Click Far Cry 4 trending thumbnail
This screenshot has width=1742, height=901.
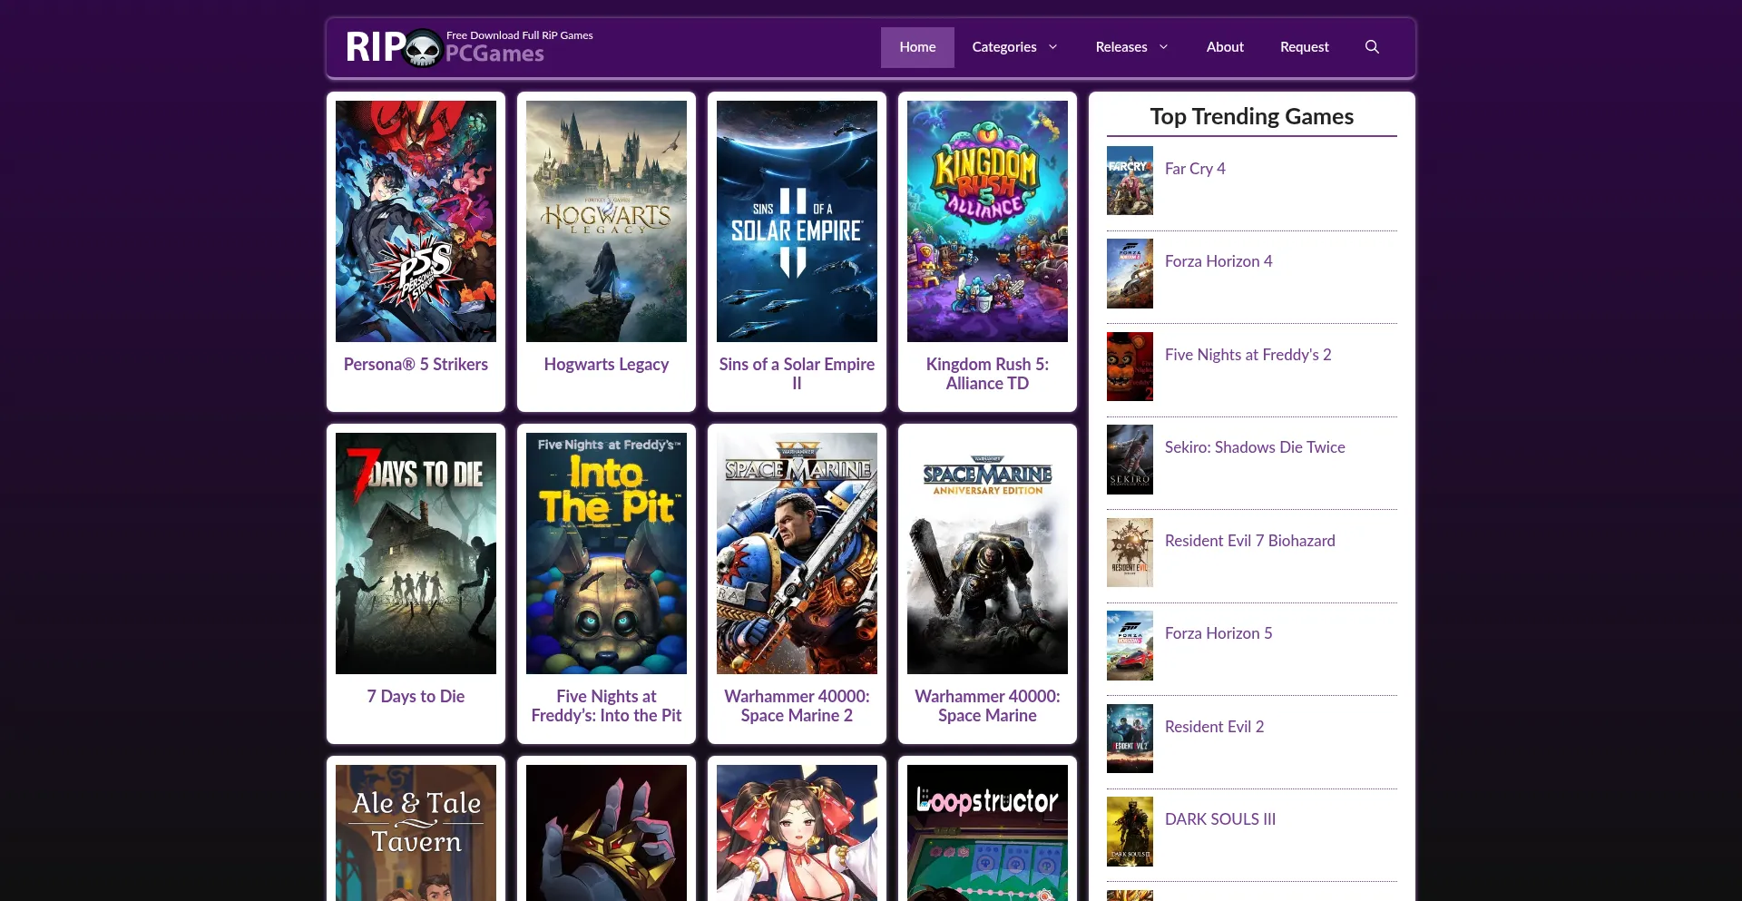[x=1130, y=181]
